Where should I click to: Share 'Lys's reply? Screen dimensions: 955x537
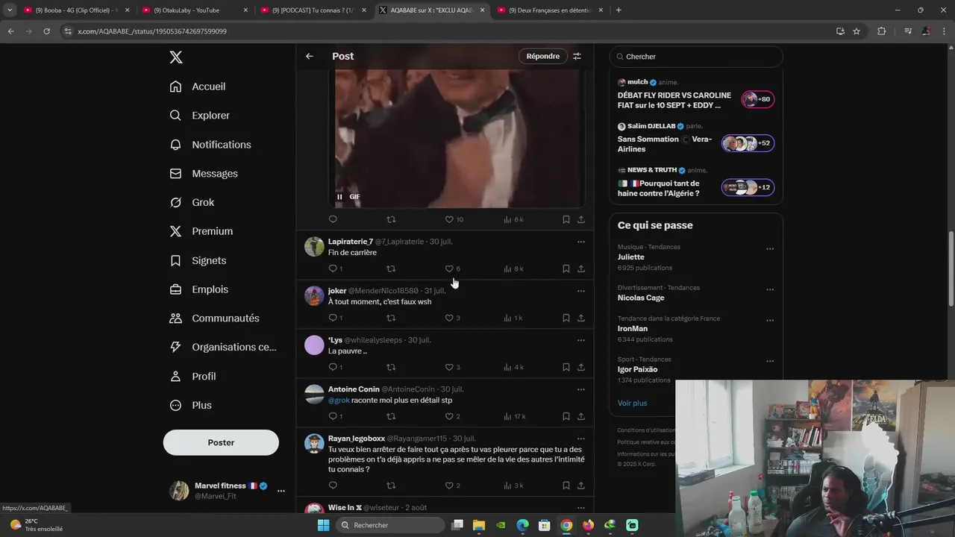coord(581,367)
